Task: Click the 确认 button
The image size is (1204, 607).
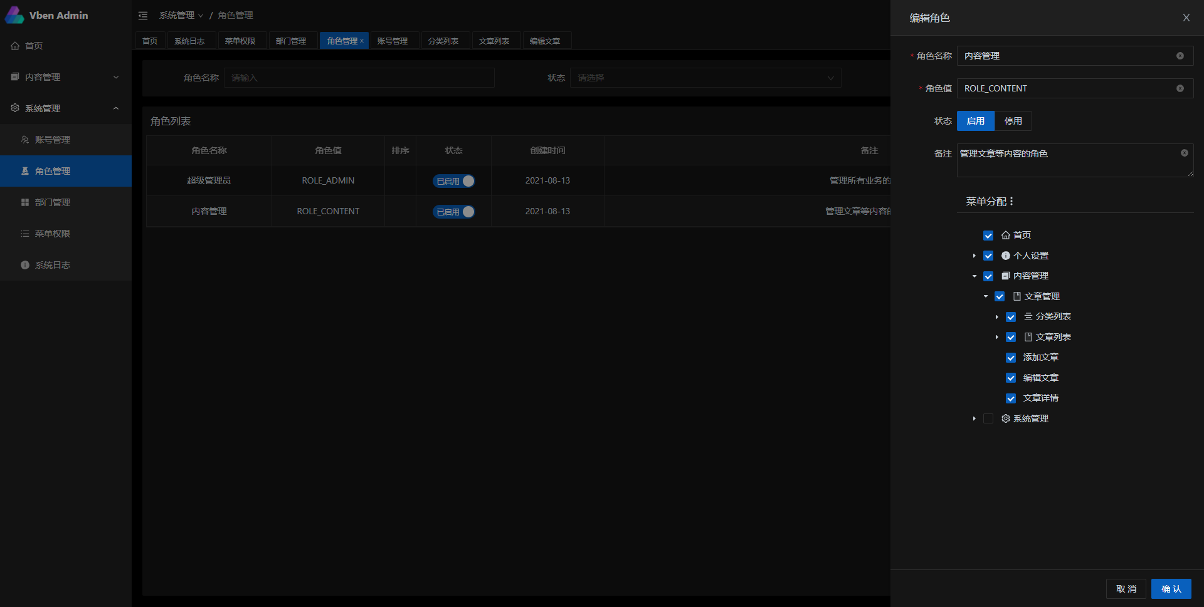Action: point(1171,589)
